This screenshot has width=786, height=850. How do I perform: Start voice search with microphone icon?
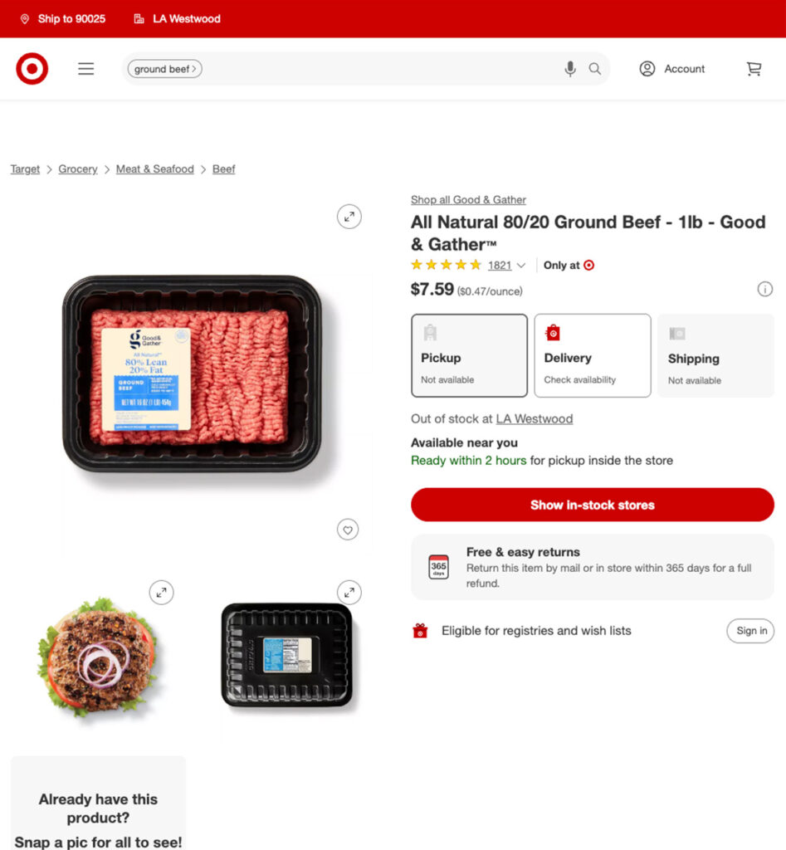569,69
